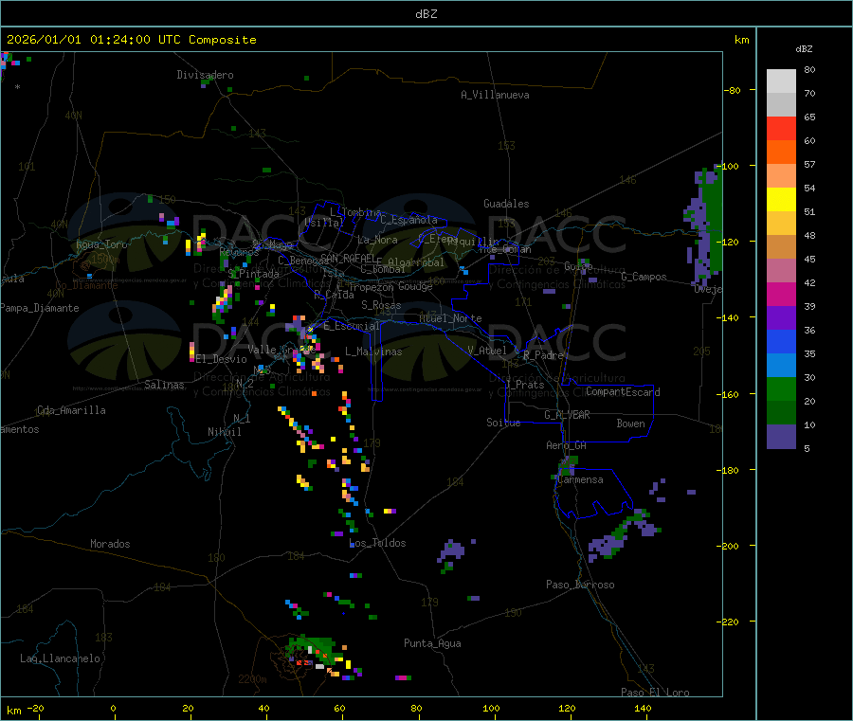Click the V_Atuel place label
This screenshot has width=853, height=721.
click(487, 351)
